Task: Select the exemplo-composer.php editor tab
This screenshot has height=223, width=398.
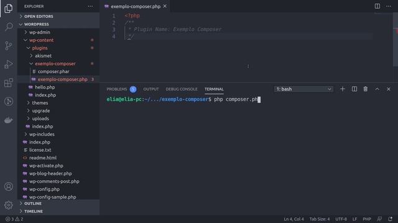Action: pos(136,6)
